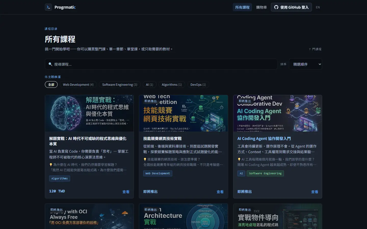Viewport: 367px width, 229px height.
Task: Click the 7 門課程 course count text
Action: coord(315,49)
